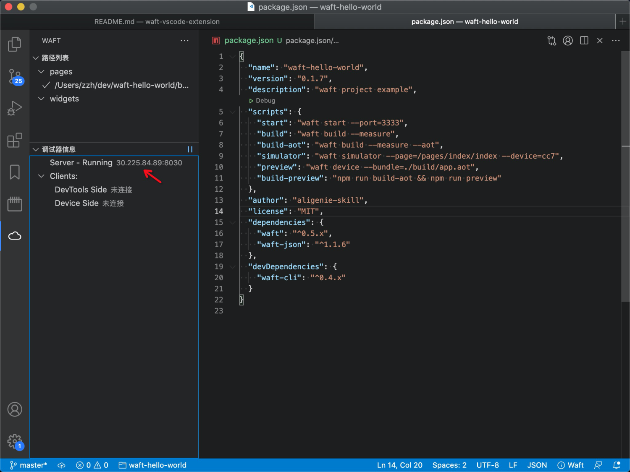Click the feedback icon in status bar
This screenshot has height=472, width=630.
click(598, 465)
